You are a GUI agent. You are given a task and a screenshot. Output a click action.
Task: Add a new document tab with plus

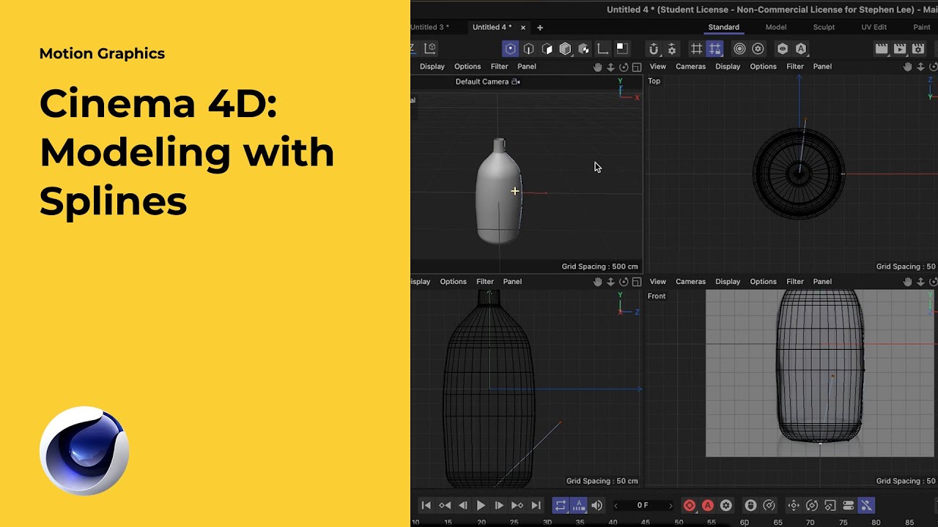pos(540,28)
